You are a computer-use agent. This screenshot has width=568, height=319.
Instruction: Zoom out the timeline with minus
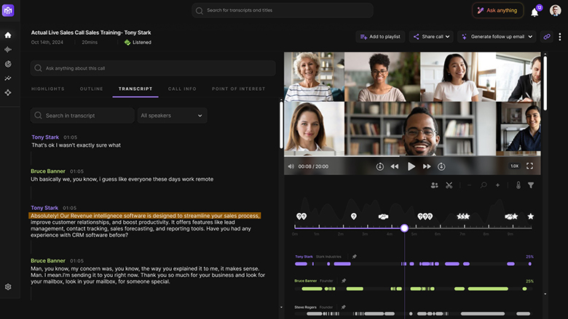470,185
